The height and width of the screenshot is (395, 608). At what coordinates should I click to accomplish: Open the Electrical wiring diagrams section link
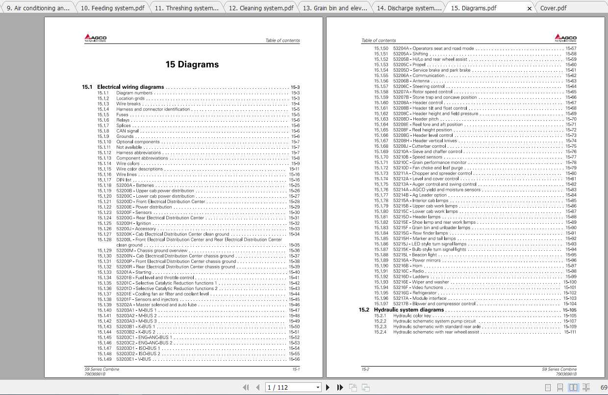(x=130, y=87)
